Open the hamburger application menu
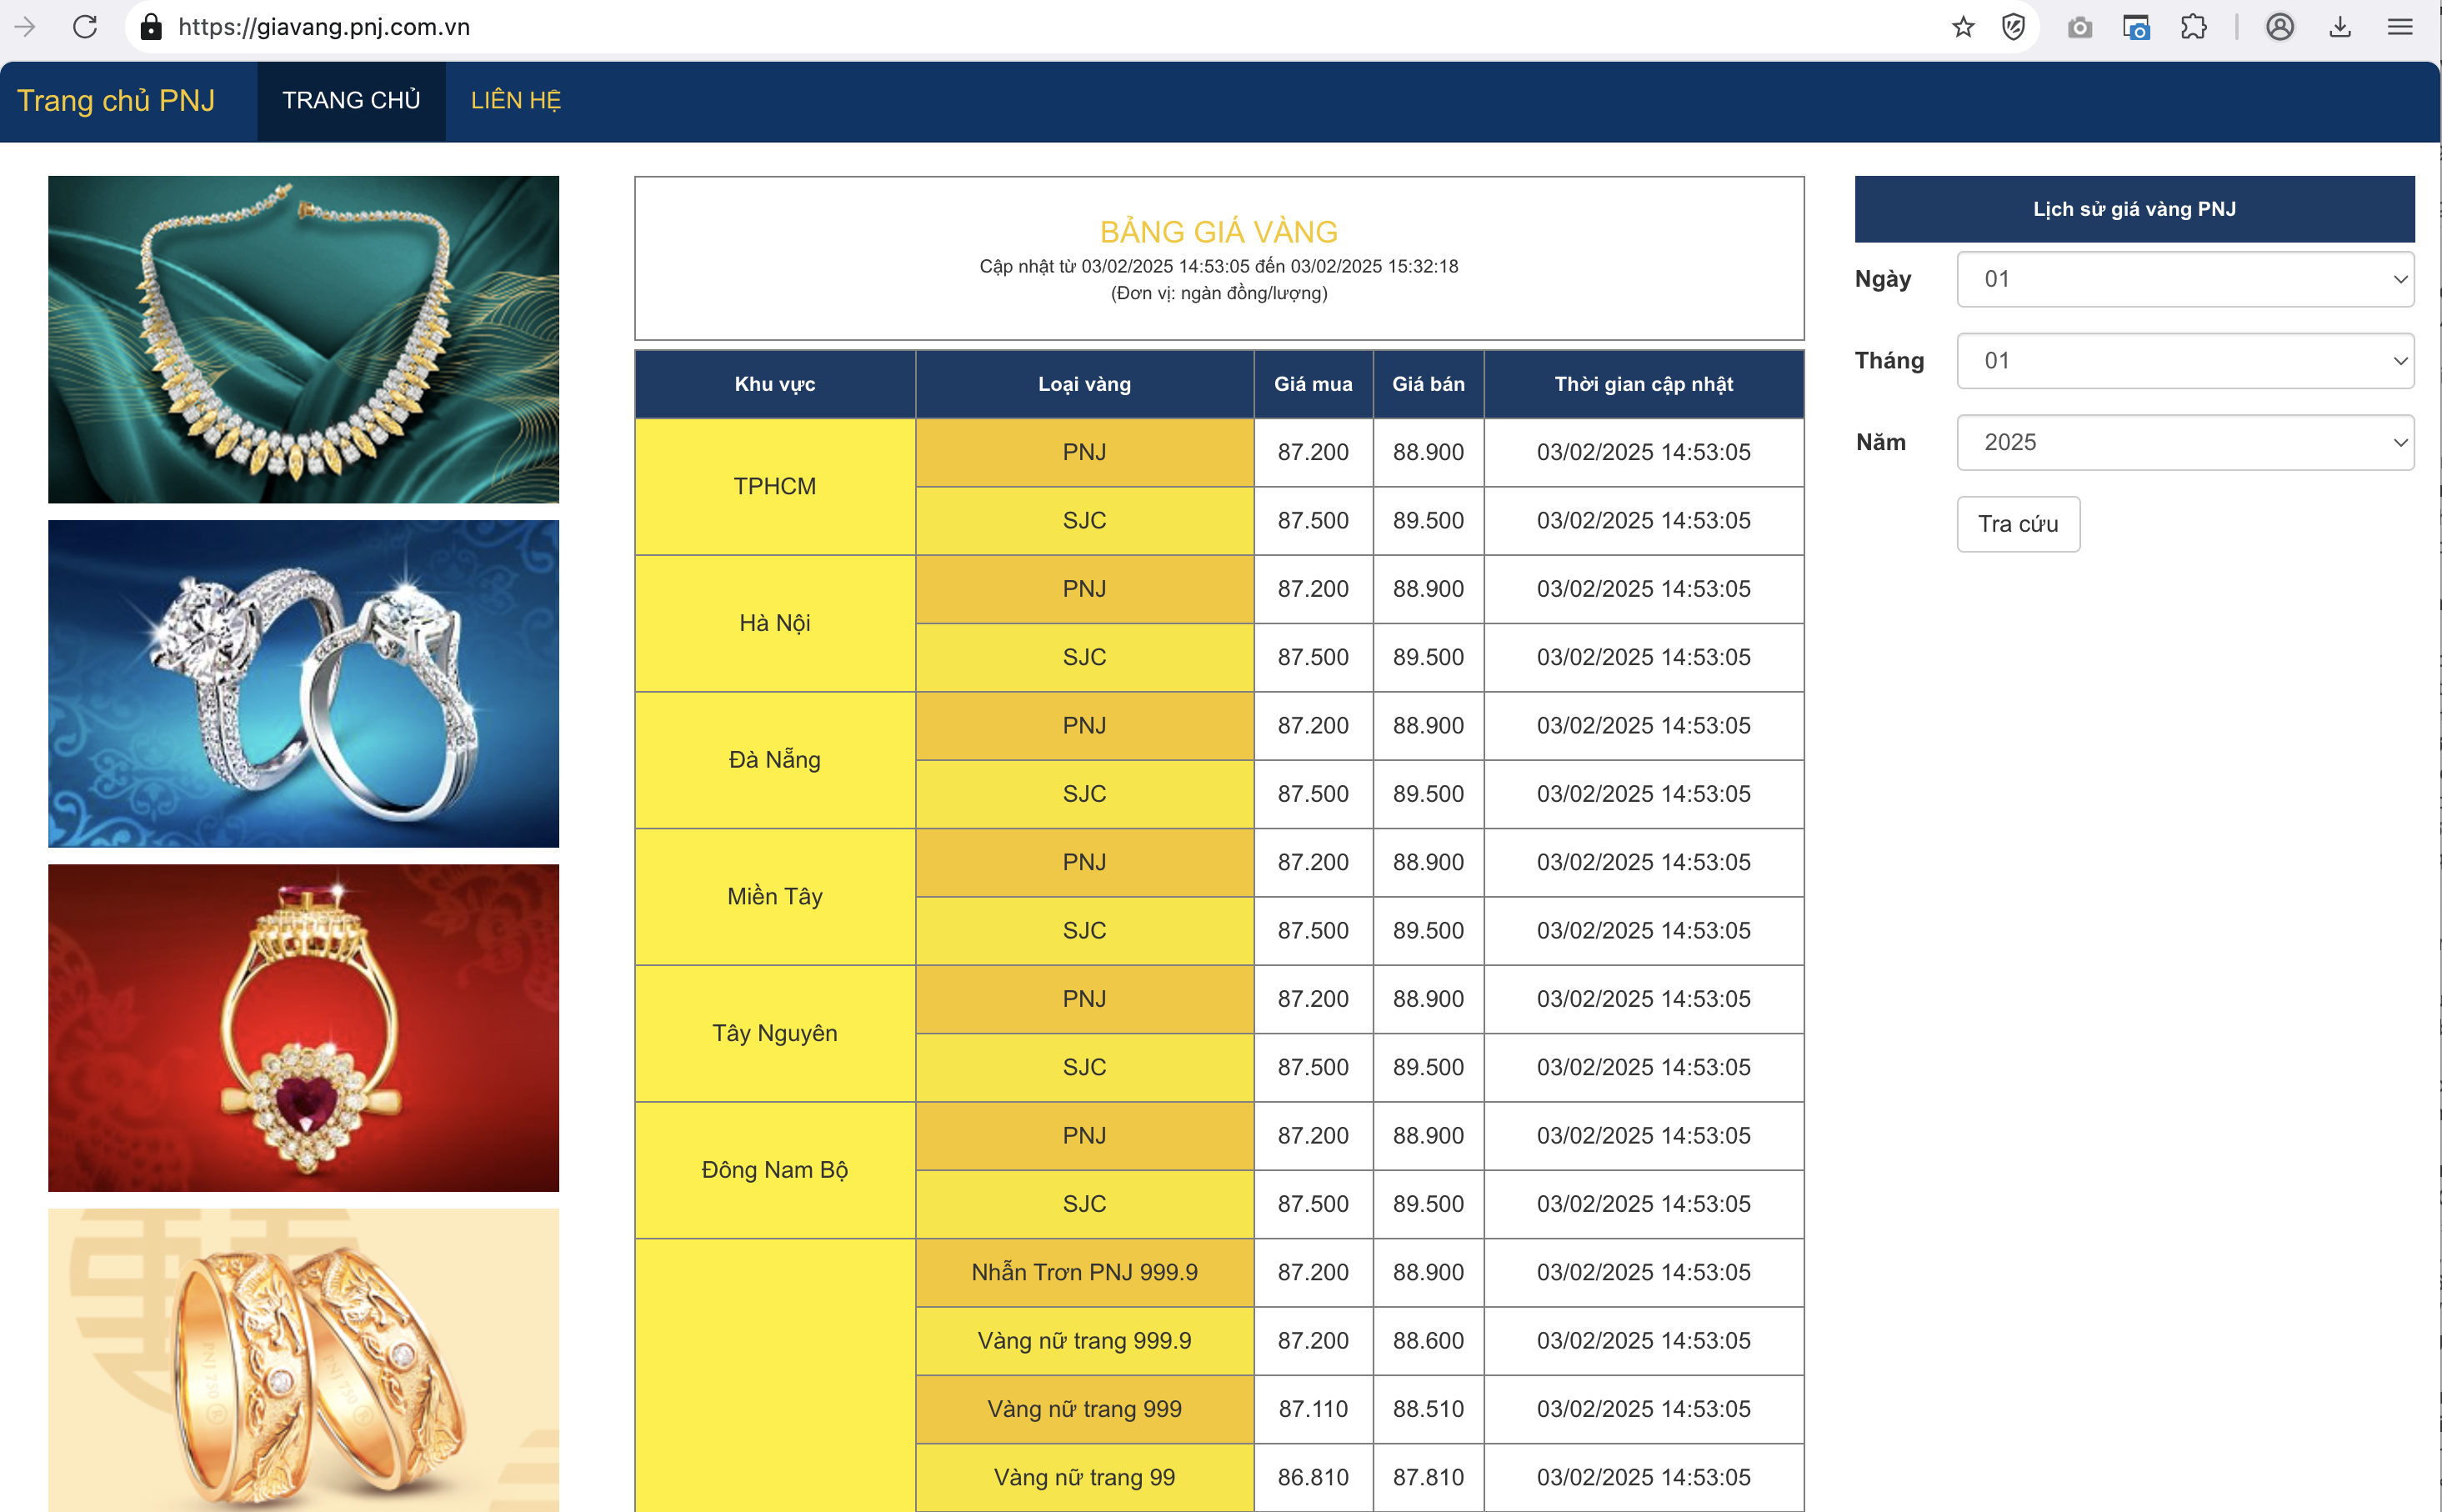 tap(2400, 27)
